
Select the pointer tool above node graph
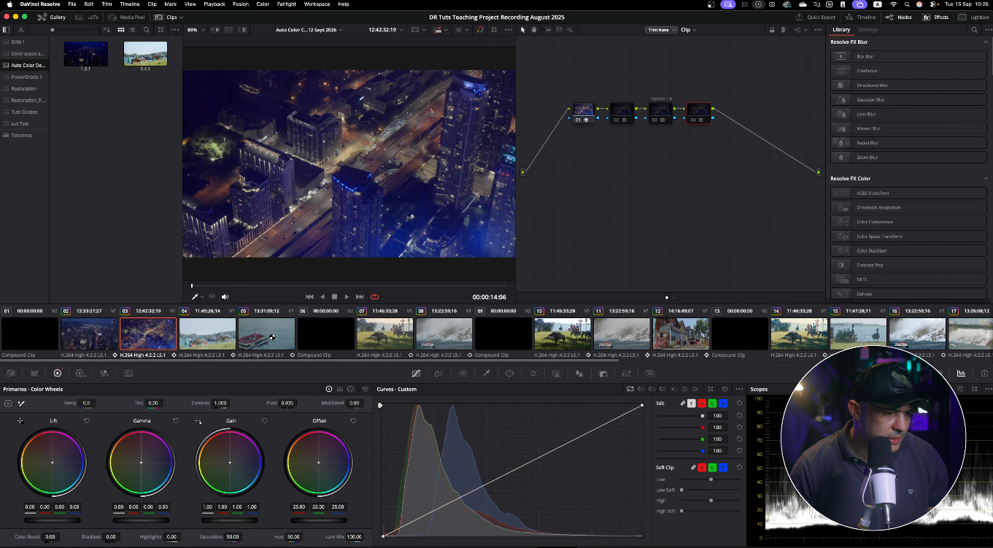[522, 30]
